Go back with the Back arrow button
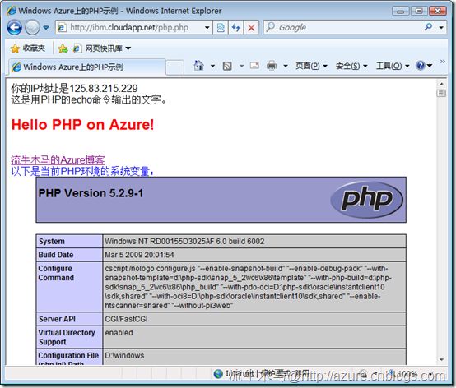 pos(14,28)
